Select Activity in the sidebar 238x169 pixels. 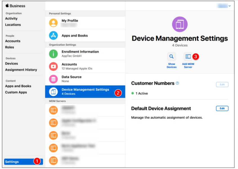pyautogui.click(x=11, y=19)
